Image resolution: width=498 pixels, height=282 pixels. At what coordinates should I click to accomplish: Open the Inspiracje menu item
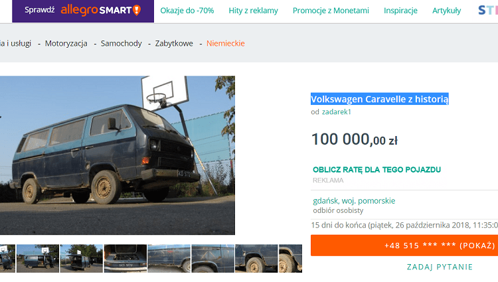pyautogui.click(x=400, y=11)
